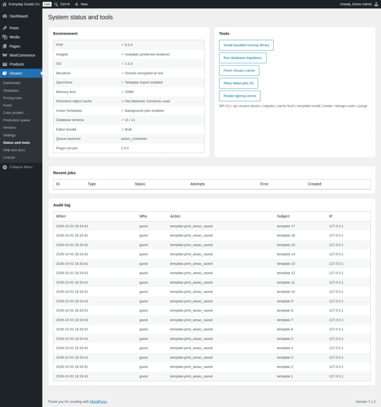381x407 pixels.
Task: Run database migrations
Action: pyautogui.click(x=243, y=58)
